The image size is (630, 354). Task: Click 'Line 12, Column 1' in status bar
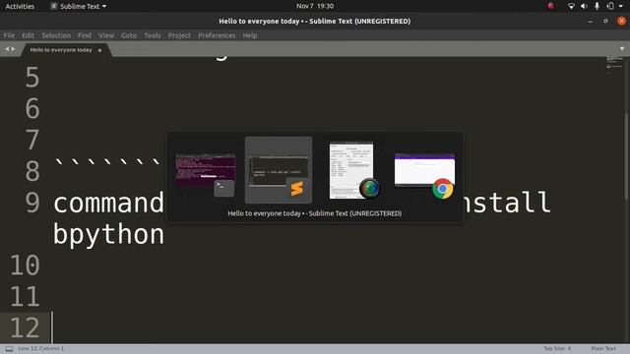(x=41, y=348)
